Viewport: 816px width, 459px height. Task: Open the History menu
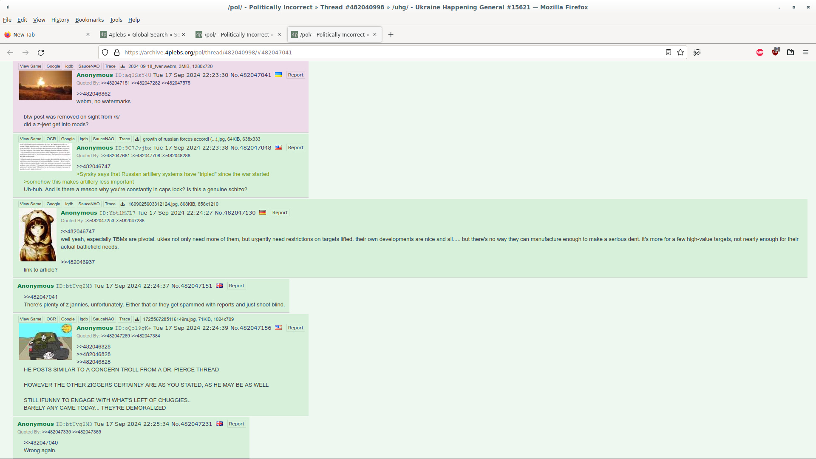pyautogui.click(x=60, y=20)
